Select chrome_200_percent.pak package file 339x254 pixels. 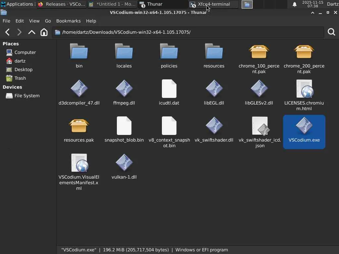pos(304,59)
